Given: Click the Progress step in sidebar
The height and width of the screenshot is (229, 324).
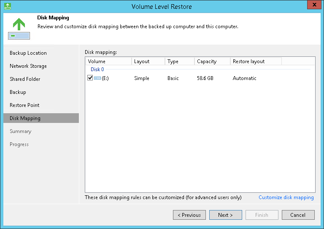Looking at the screenshot, I should point(19,144).
